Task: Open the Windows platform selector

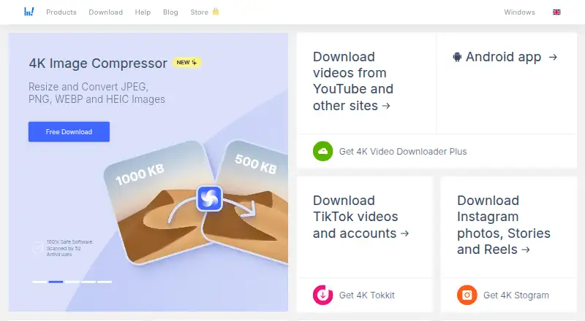Action: point(519,12)
